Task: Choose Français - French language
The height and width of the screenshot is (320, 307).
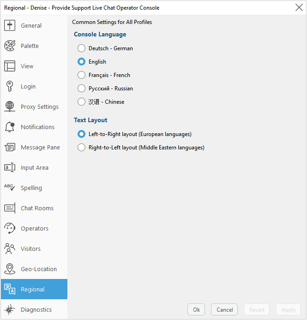Action: [104, 75]
